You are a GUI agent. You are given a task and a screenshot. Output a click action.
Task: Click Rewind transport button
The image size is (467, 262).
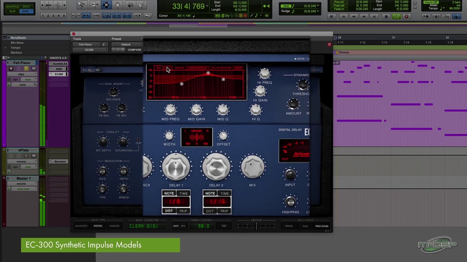[x=353, y=16]
